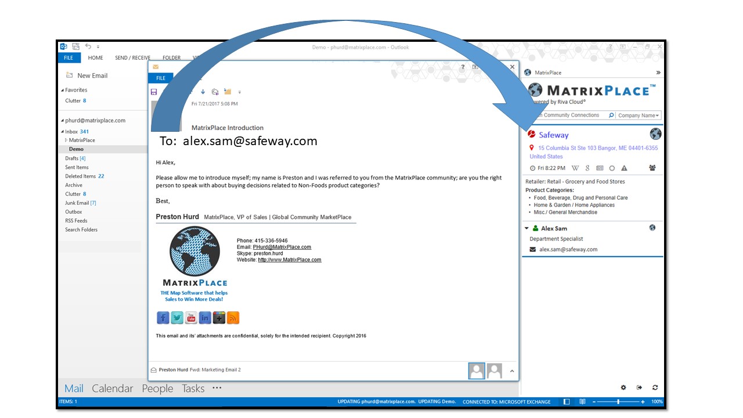Collapse the Favorites folder group
Image resolution: width=743 pixels, height=418 pixels.
pyautogui.click(x=63, y=91)
